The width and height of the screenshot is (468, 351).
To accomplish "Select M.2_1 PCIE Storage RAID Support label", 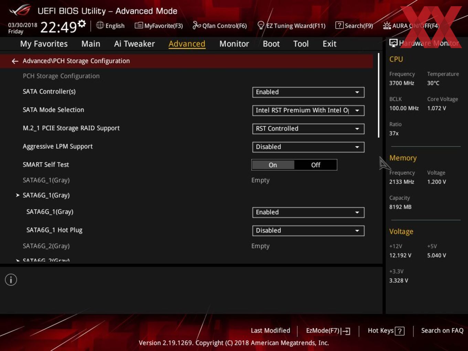I will [x=71, y=128].
